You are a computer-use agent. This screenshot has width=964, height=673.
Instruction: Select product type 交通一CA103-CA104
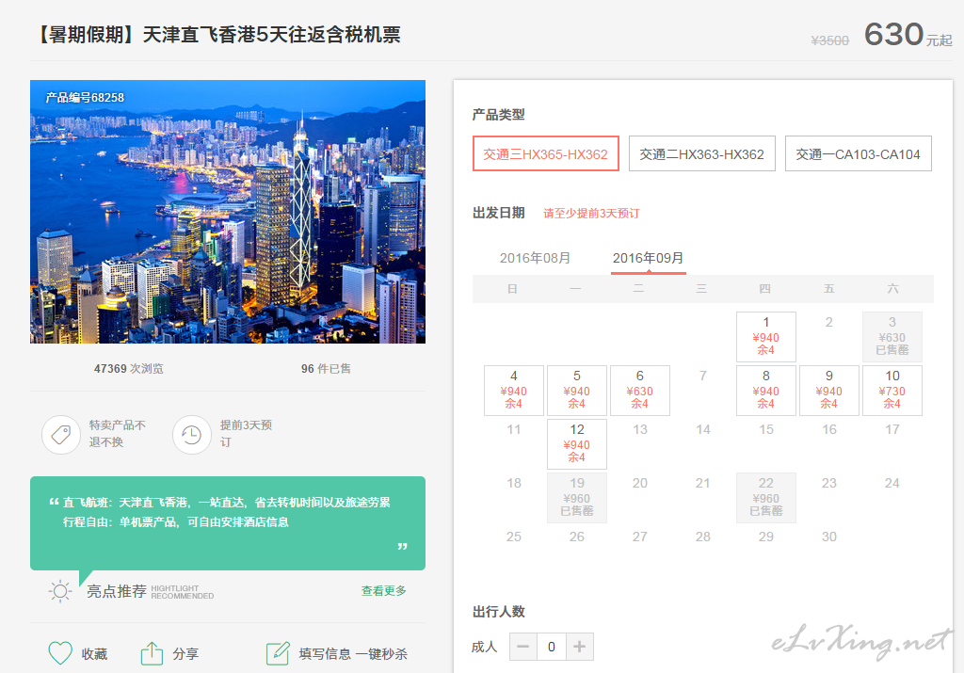pyautogui.click(x=858, y=153)
